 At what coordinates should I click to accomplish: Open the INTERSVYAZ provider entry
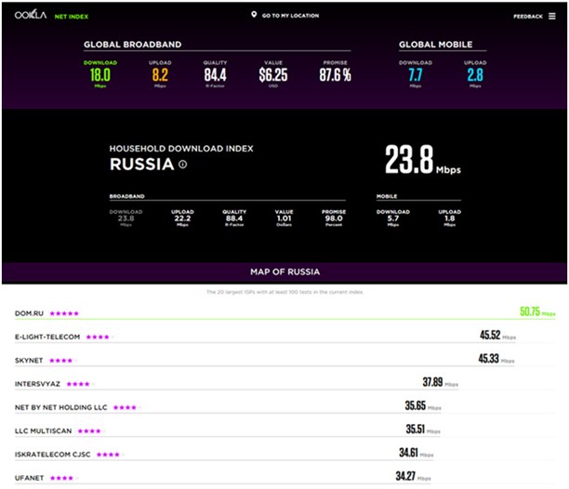(39, 383)
